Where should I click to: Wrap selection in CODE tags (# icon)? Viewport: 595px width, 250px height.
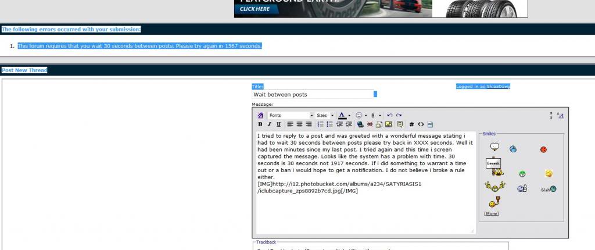[x=412, y=124]
